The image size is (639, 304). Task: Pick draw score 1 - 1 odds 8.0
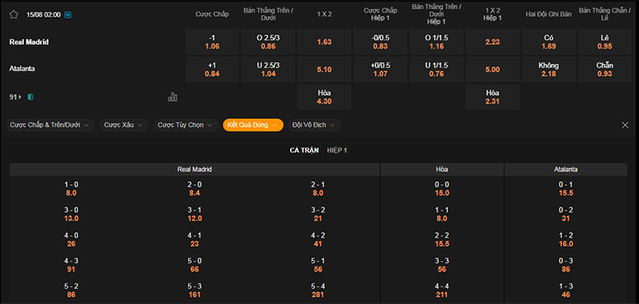(443, 214)
